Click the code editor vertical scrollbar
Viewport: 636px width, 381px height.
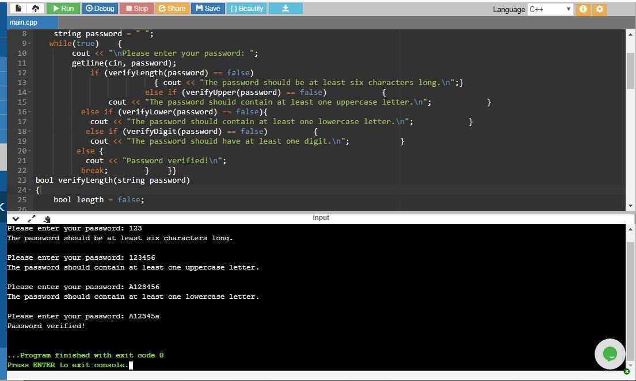pyautogui.click(x=630, y=69)
